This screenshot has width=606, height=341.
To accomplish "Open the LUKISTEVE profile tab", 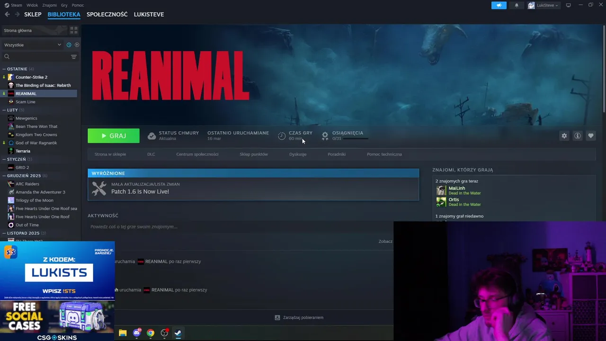I will (149, 14).
